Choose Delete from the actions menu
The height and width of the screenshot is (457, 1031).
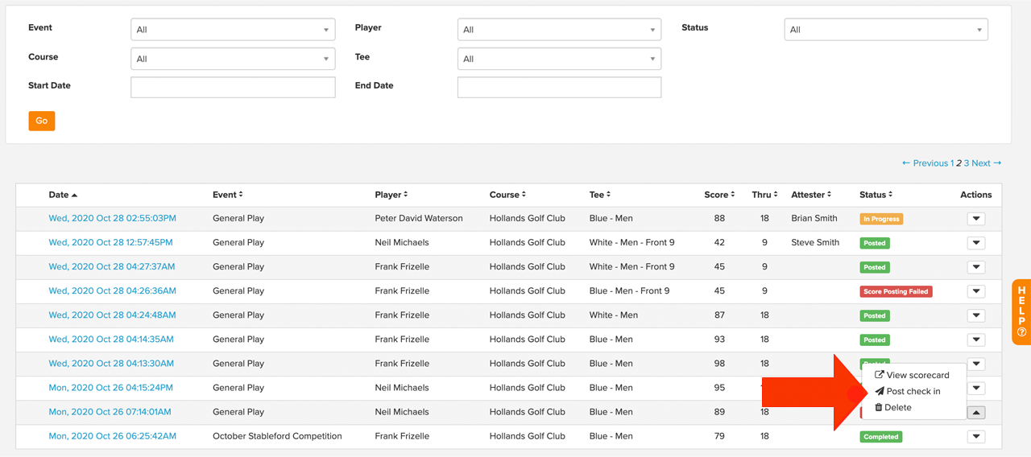[x=893, y=407]
